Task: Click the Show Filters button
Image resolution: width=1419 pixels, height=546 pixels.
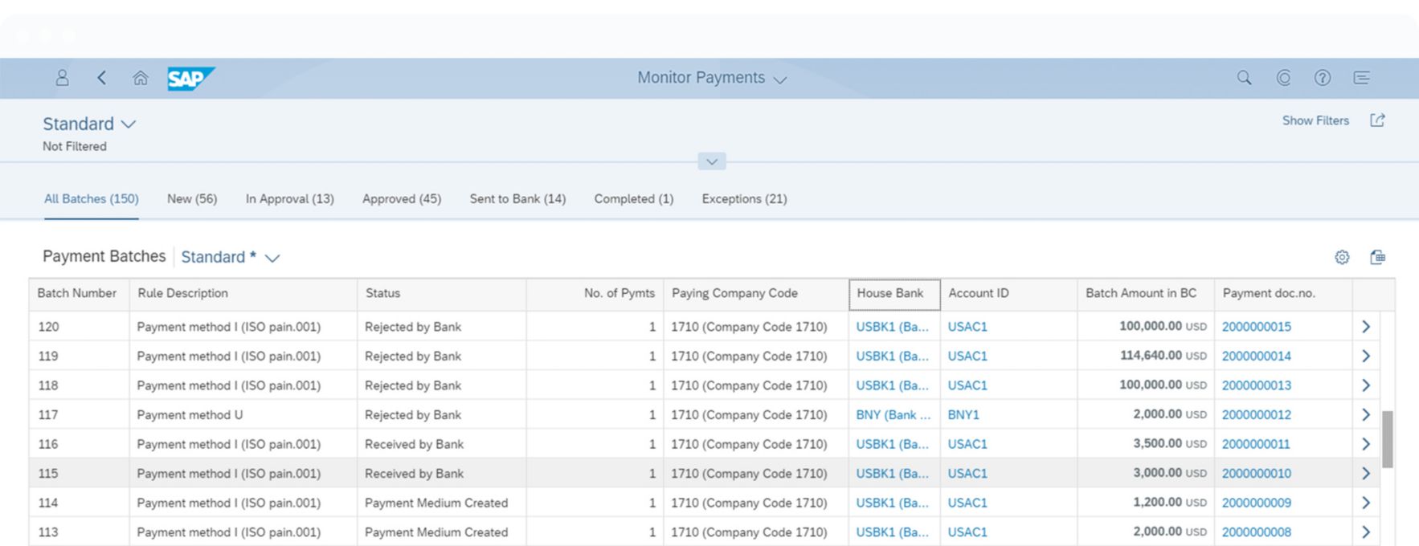Action: pos(1315,120)
